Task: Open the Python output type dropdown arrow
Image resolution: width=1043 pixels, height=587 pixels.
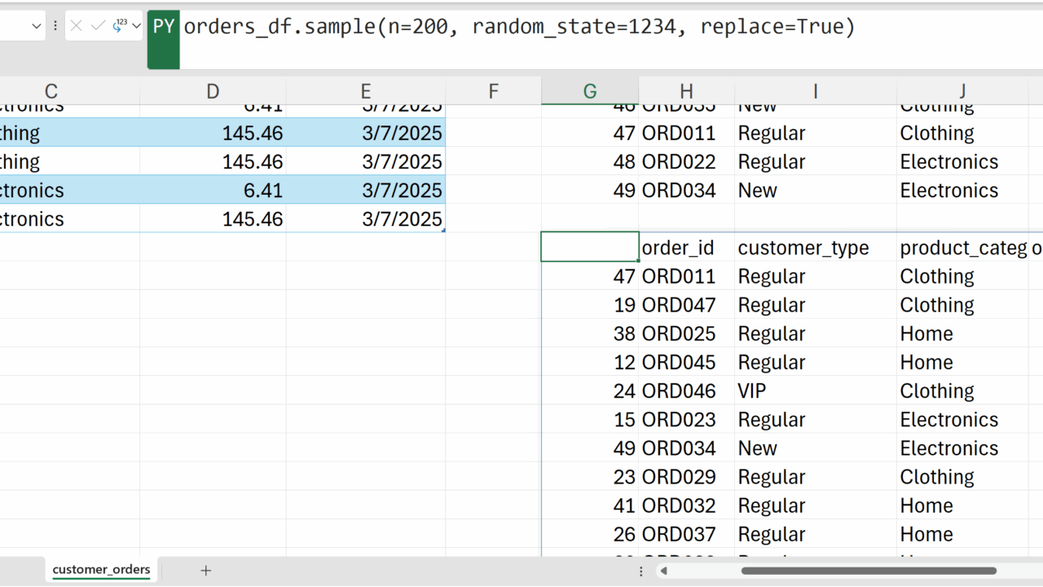Action: [x=136, y=26]
